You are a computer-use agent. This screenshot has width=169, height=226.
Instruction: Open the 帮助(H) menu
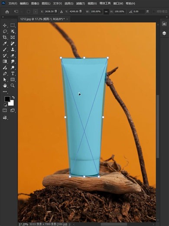(130, 3)
